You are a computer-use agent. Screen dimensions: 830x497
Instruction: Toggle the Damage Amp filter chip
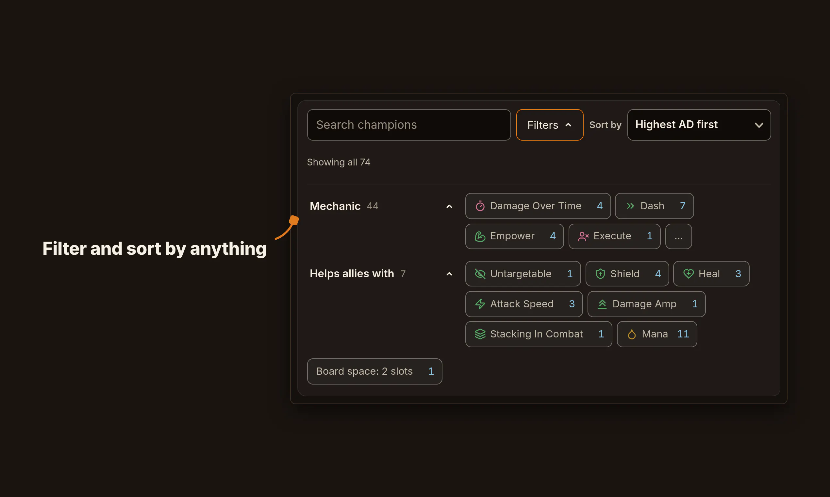tap(647, 304)
